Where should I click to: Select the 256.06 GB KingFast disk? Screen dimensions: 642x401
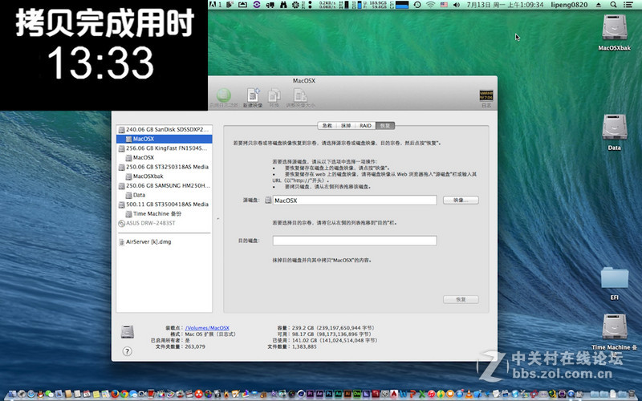tap(165, 148)
